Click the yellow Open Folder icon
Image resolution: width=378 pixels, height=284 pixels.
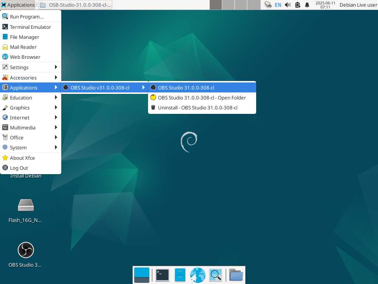pyautogui.click(x=153, y=98)
